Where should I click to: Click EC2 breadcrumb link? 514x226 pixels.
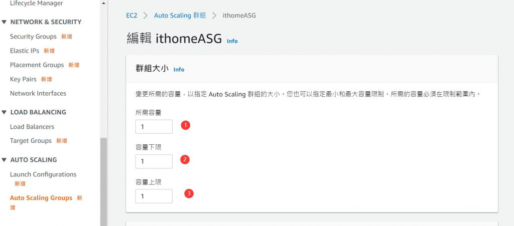132,16
